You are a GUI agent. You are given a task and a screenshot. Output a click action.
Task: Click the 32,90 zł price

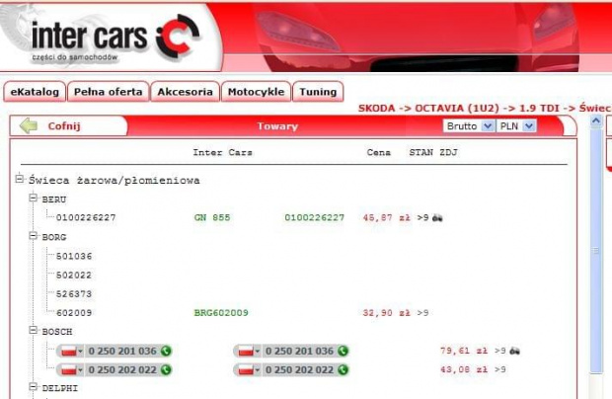coord(386,313)
